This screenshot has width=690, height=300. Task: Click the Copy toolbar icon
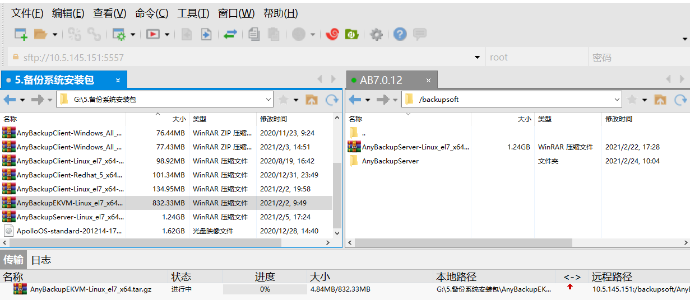(254, 34)
